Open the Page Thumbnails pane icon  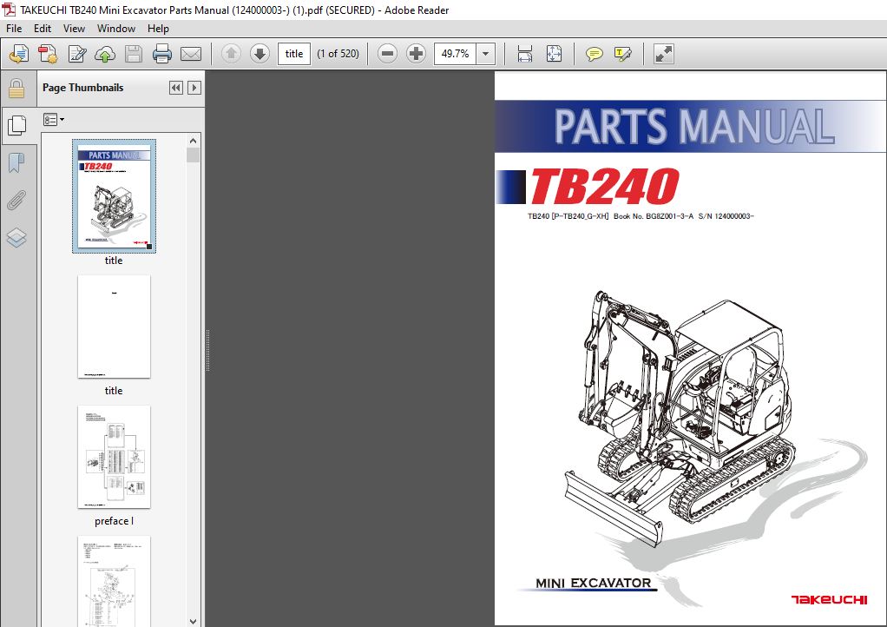(17, 125)
